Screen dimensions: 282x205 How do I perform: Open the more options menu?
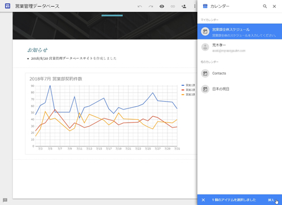click(x=195, y=6)
